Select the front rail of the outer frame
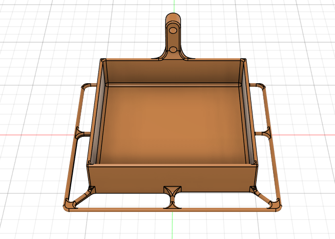This screenshot has height=239, width=335. coord(172,210)
